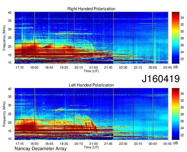Click the 21:00 time tick of Left Handed plot
The image size is (187, 152).
94,144
